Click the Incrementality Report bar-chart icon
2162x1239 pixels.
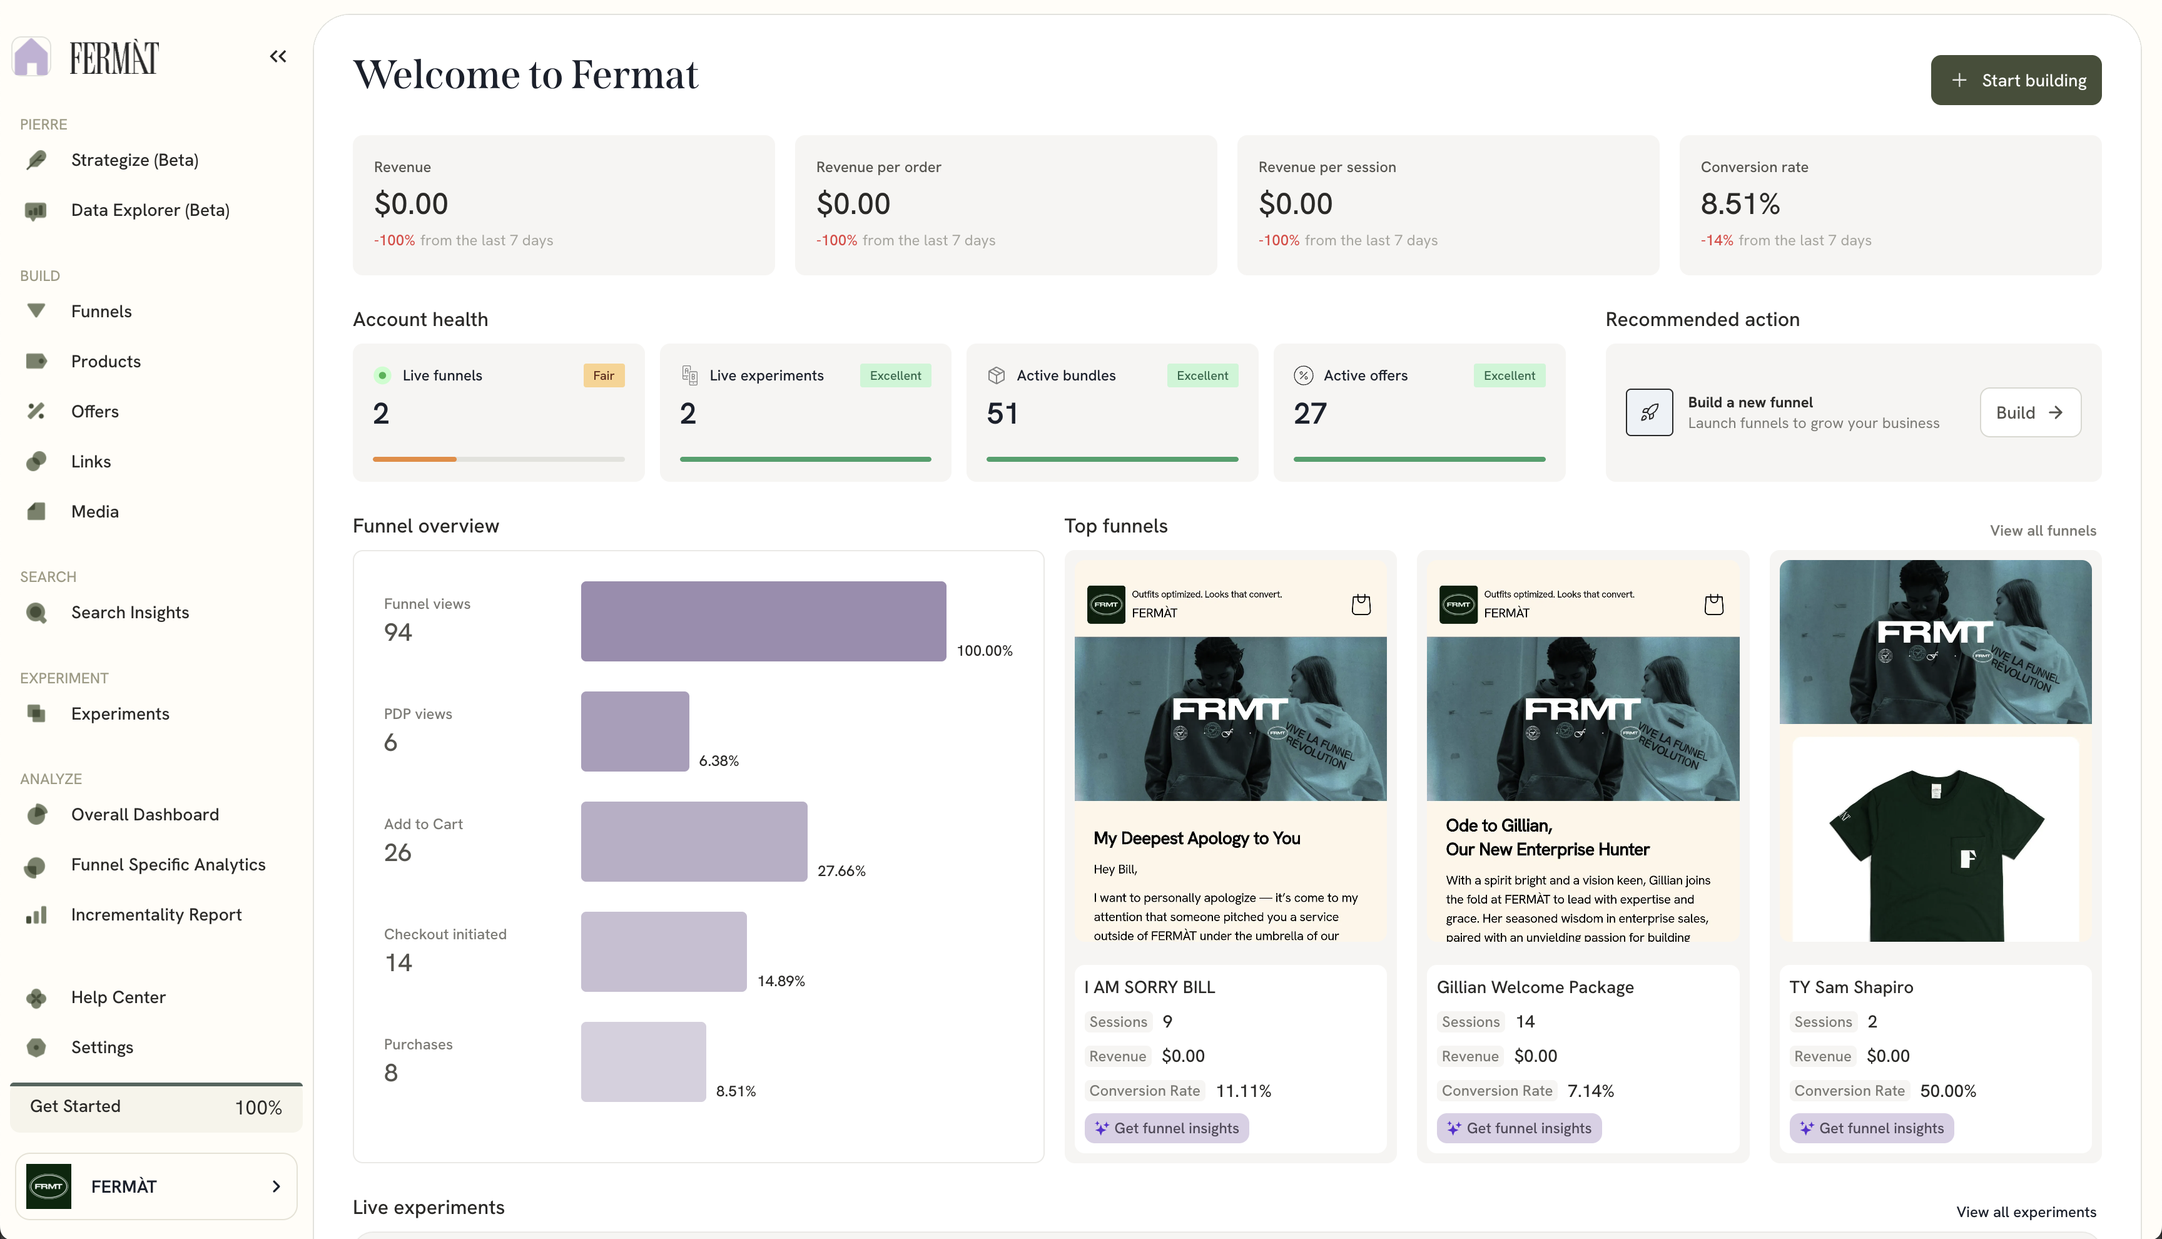(x=36, y=915)
